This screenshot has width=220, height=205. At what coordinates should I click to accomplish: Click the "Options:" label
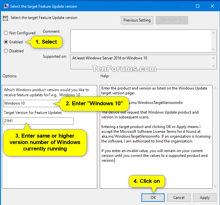(10, 76)
